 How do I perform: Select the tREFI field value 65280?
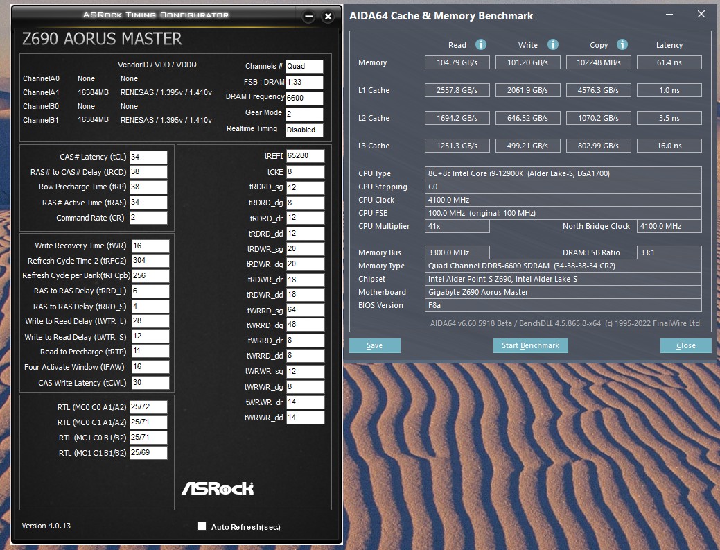pos(305,156)
